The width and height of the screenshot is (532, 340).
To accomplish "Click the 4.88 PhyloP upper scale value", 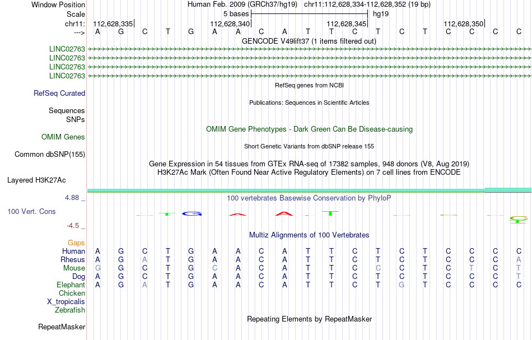I will 72,198.
